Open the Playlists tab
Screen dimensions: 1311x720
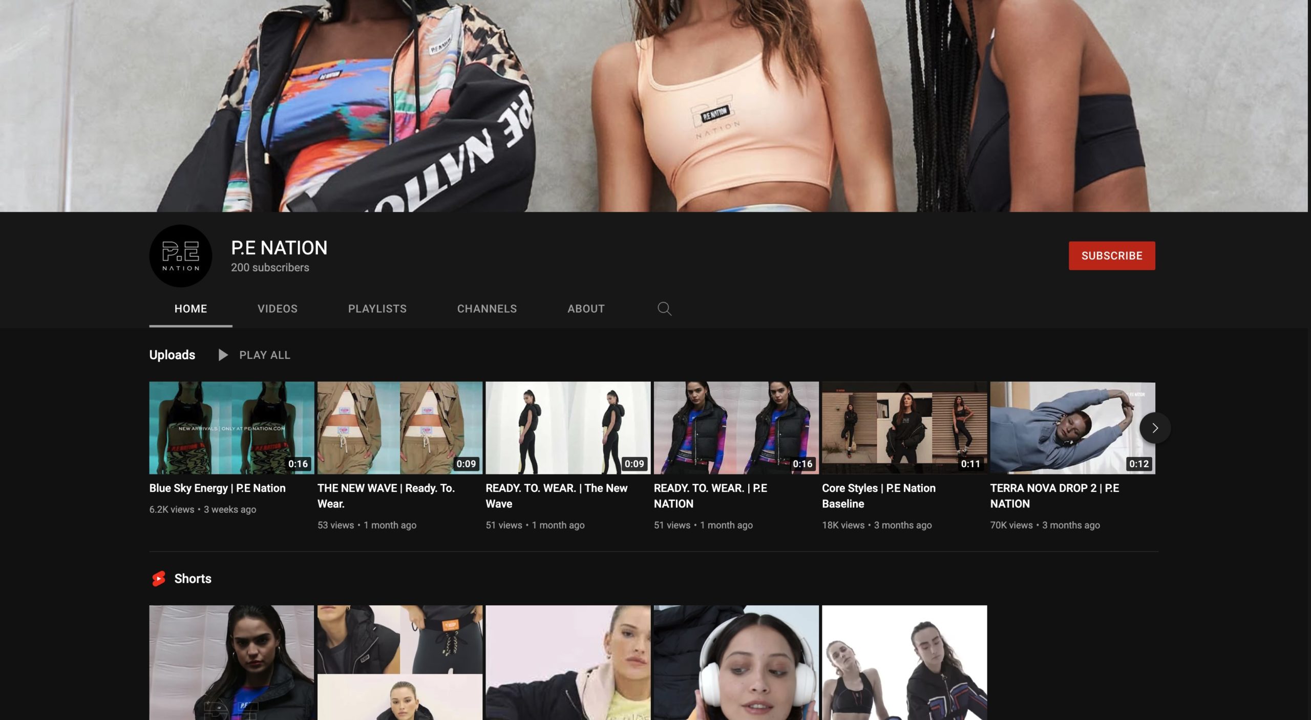(x=377, y=309)
